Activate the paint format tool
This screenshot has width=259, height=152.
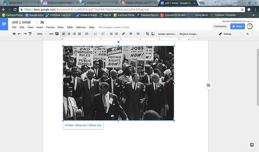(30, 34)
